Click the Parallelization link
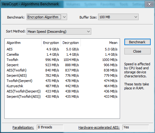The width and height of the screenshot is (155, 133). pos(23,127)
